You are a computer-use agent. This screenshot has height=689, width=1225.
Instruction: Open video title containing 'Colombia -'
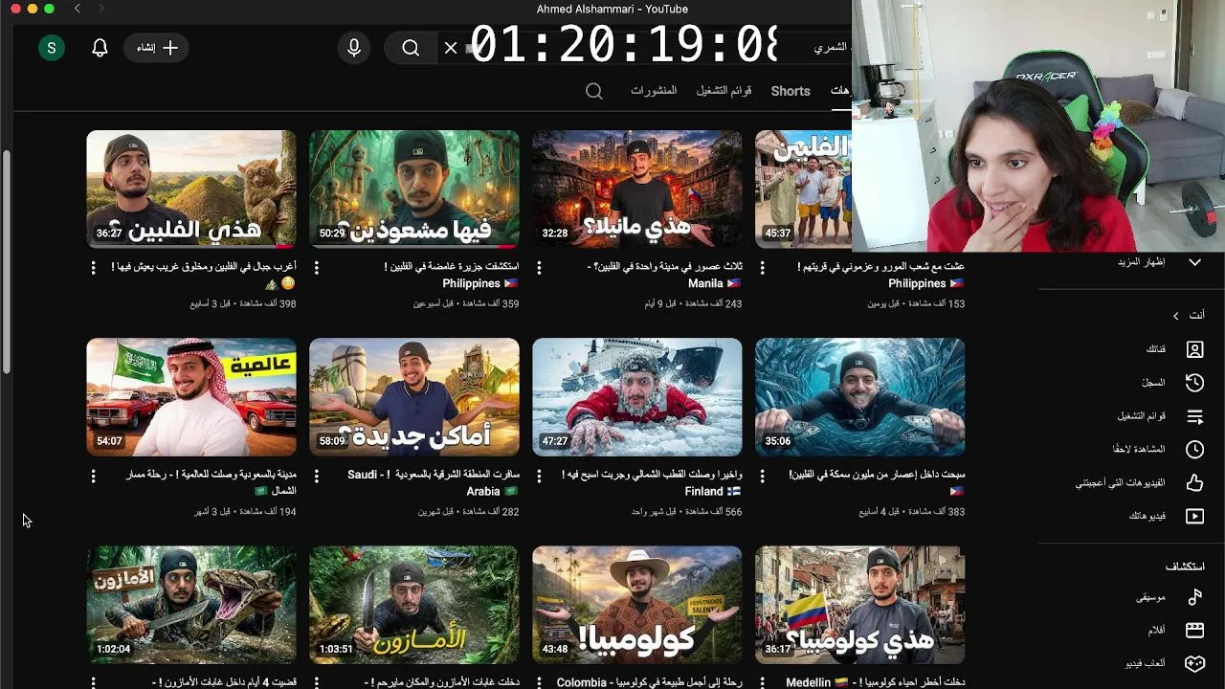[x=650, y=682]
